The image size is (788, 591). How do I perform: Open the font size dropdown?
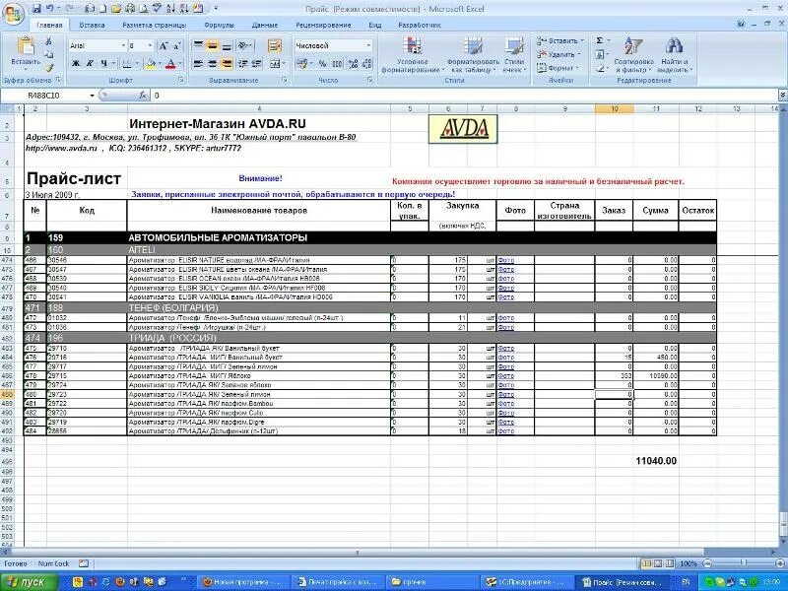coord(150,45)
